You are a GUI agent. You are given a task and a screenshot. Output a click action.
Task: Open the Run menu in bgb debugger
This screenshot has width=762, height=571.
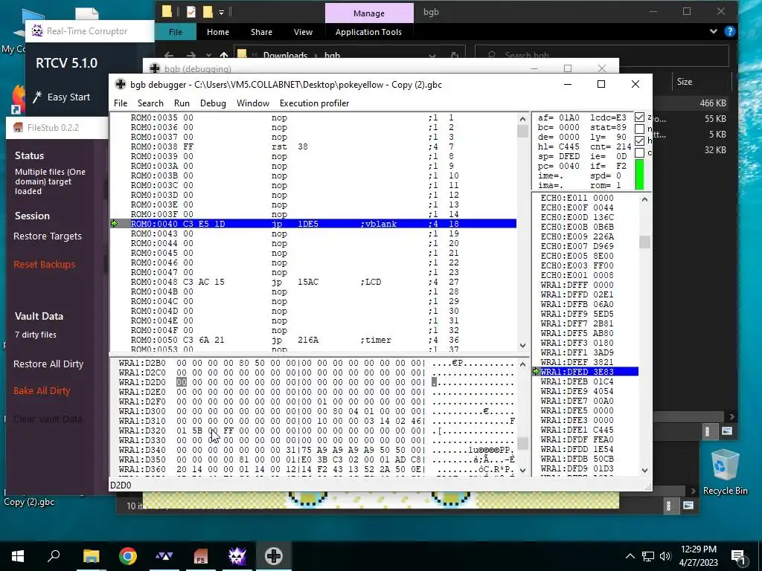pyautogui.click(x=182, y=103)
